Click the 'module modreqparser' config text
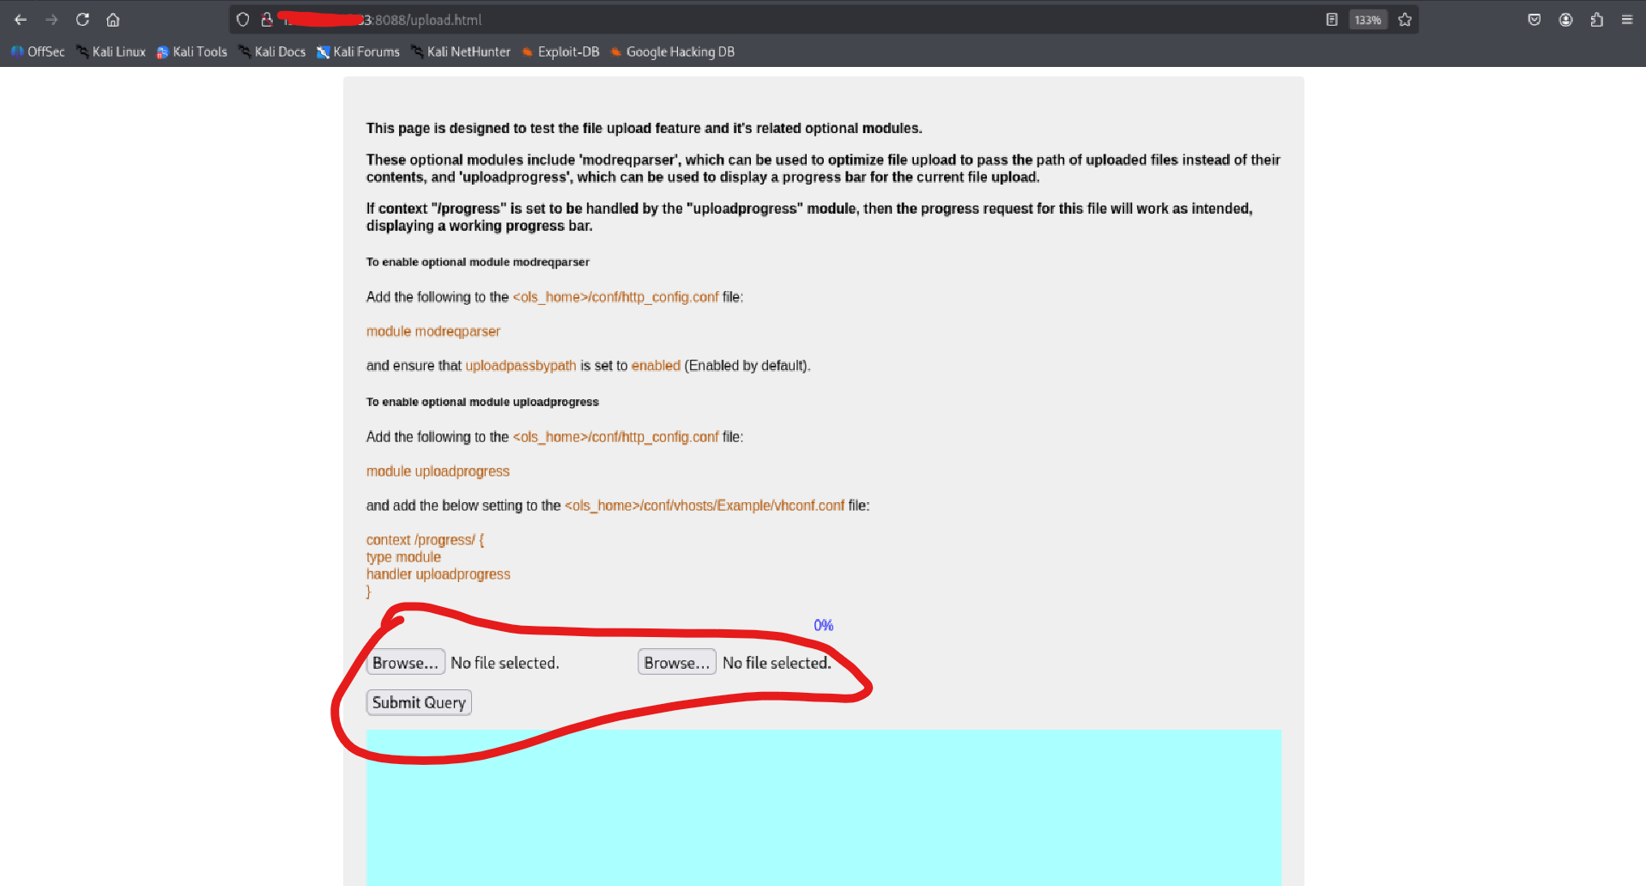1646x886 pixels. 433,331
